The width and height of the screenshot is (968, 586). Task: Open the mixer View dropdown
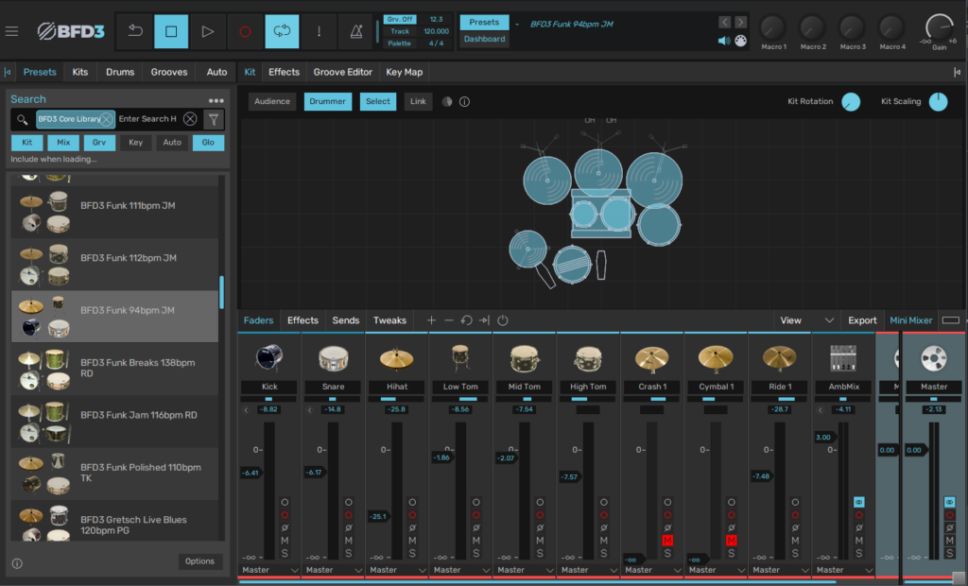pyautogui.click(x=806, y=320)
